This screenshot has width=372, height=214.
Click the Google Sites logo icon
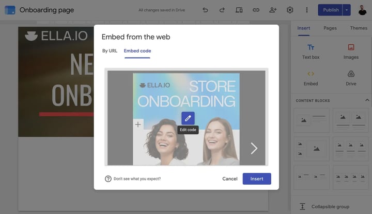click(10, 10)
